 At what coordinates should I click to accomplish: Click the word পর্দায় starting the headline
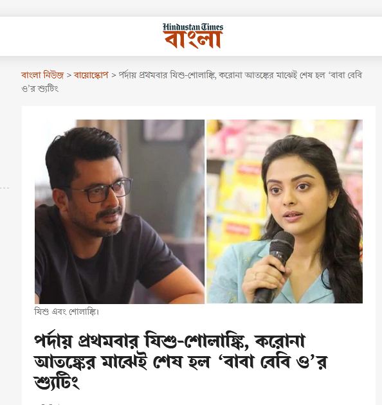[53, 341]
